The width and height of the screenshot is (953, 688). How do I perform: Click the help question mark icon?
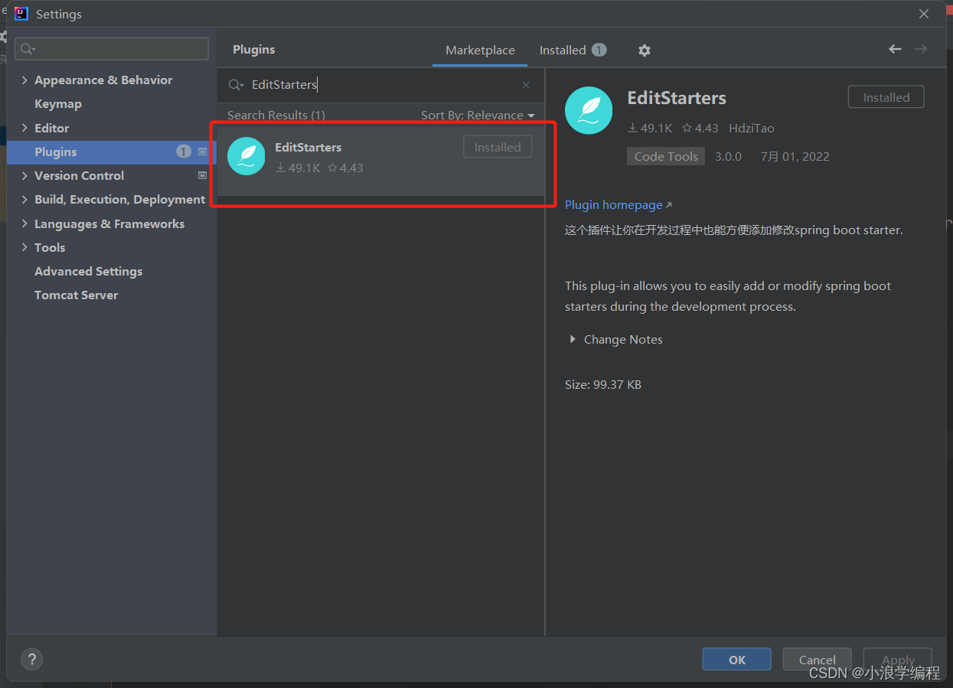click(x=31, y=659)
